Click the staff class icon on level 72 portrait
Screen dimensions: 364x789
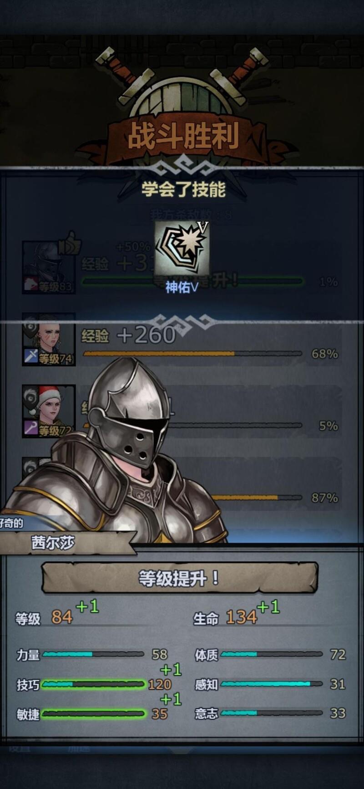point(30,428)
